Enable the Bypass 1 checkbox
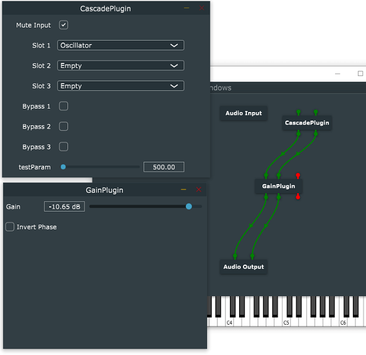 pyautogui.click(x=63, y=106)
